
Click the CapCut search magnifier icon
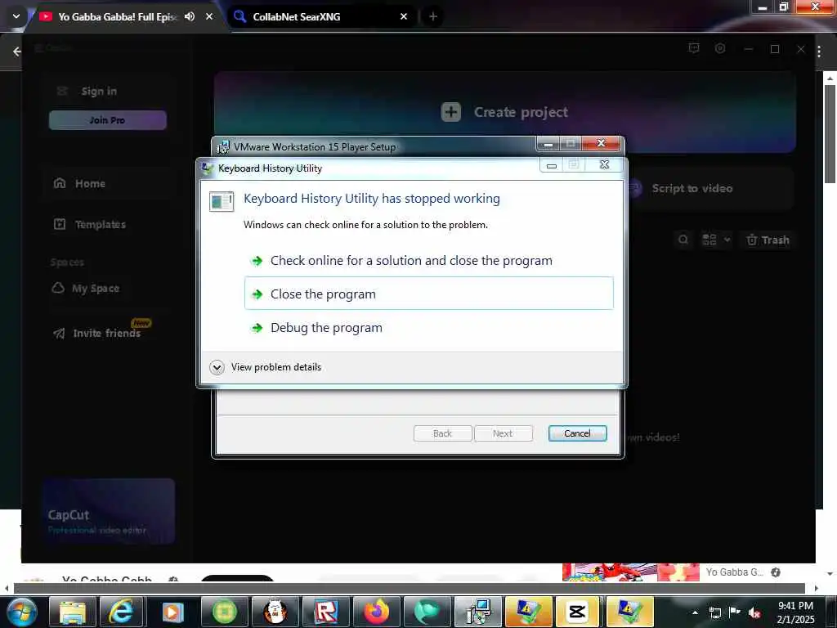click(x=683, y=240)
